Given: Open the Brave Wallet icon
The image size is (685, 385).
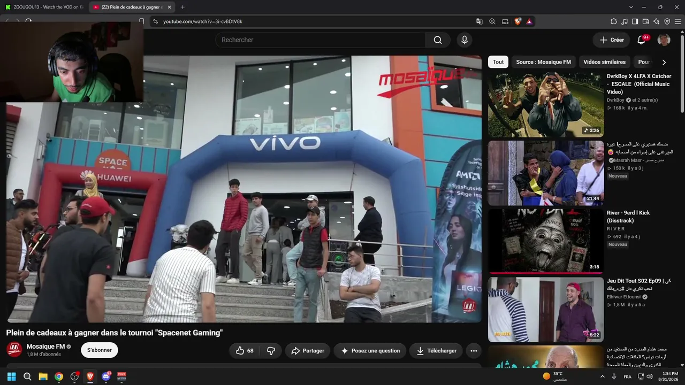Looking at the screenshot, I should point(645,21).
